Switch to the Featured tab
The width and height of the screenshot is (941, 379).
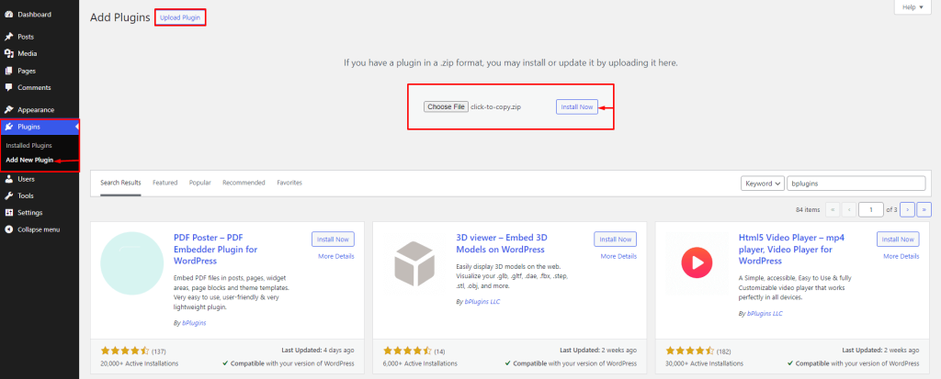click(x=165, y=183)
